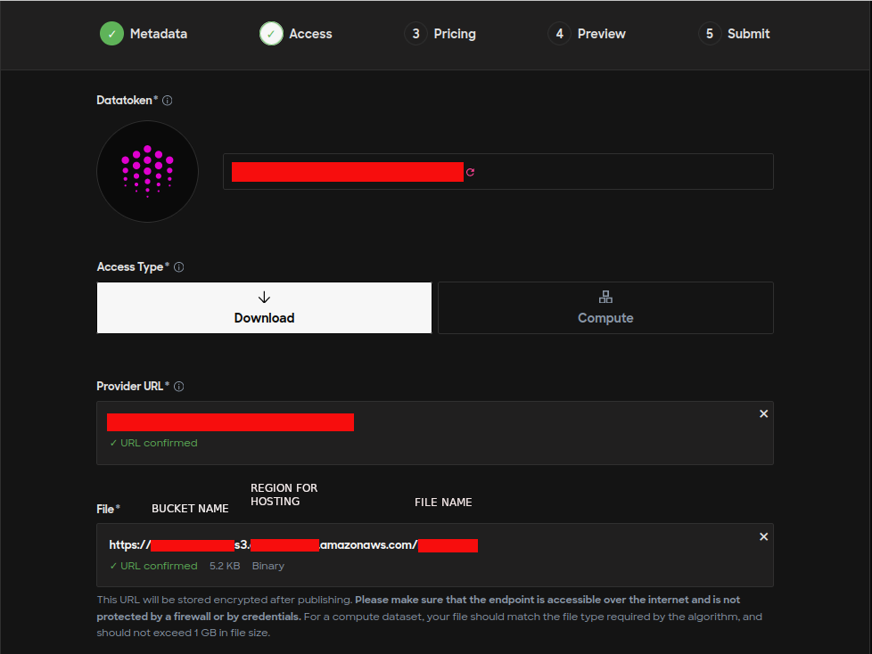Go to the Submit step
872x654 pixels.
(748, 34)
